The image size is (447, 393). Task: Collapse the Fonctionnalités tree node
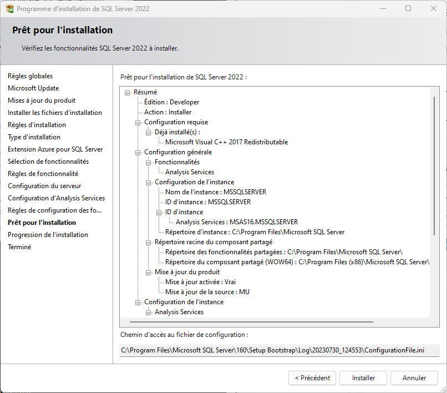pos(148,163)
